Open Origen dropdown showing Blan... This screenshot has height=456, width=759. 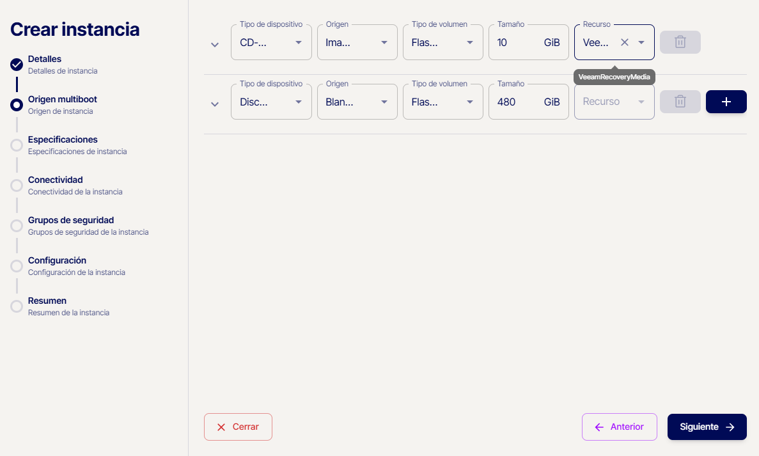click(x=357, y=102)
